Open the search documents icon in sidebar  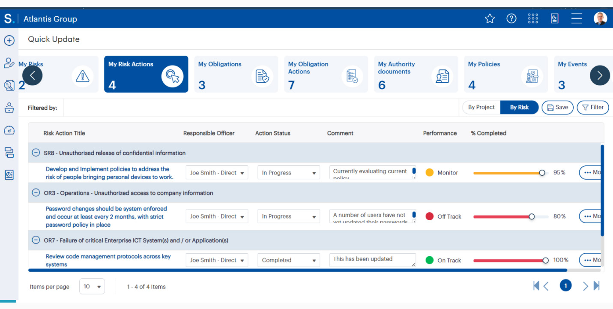tap(9, 85)
